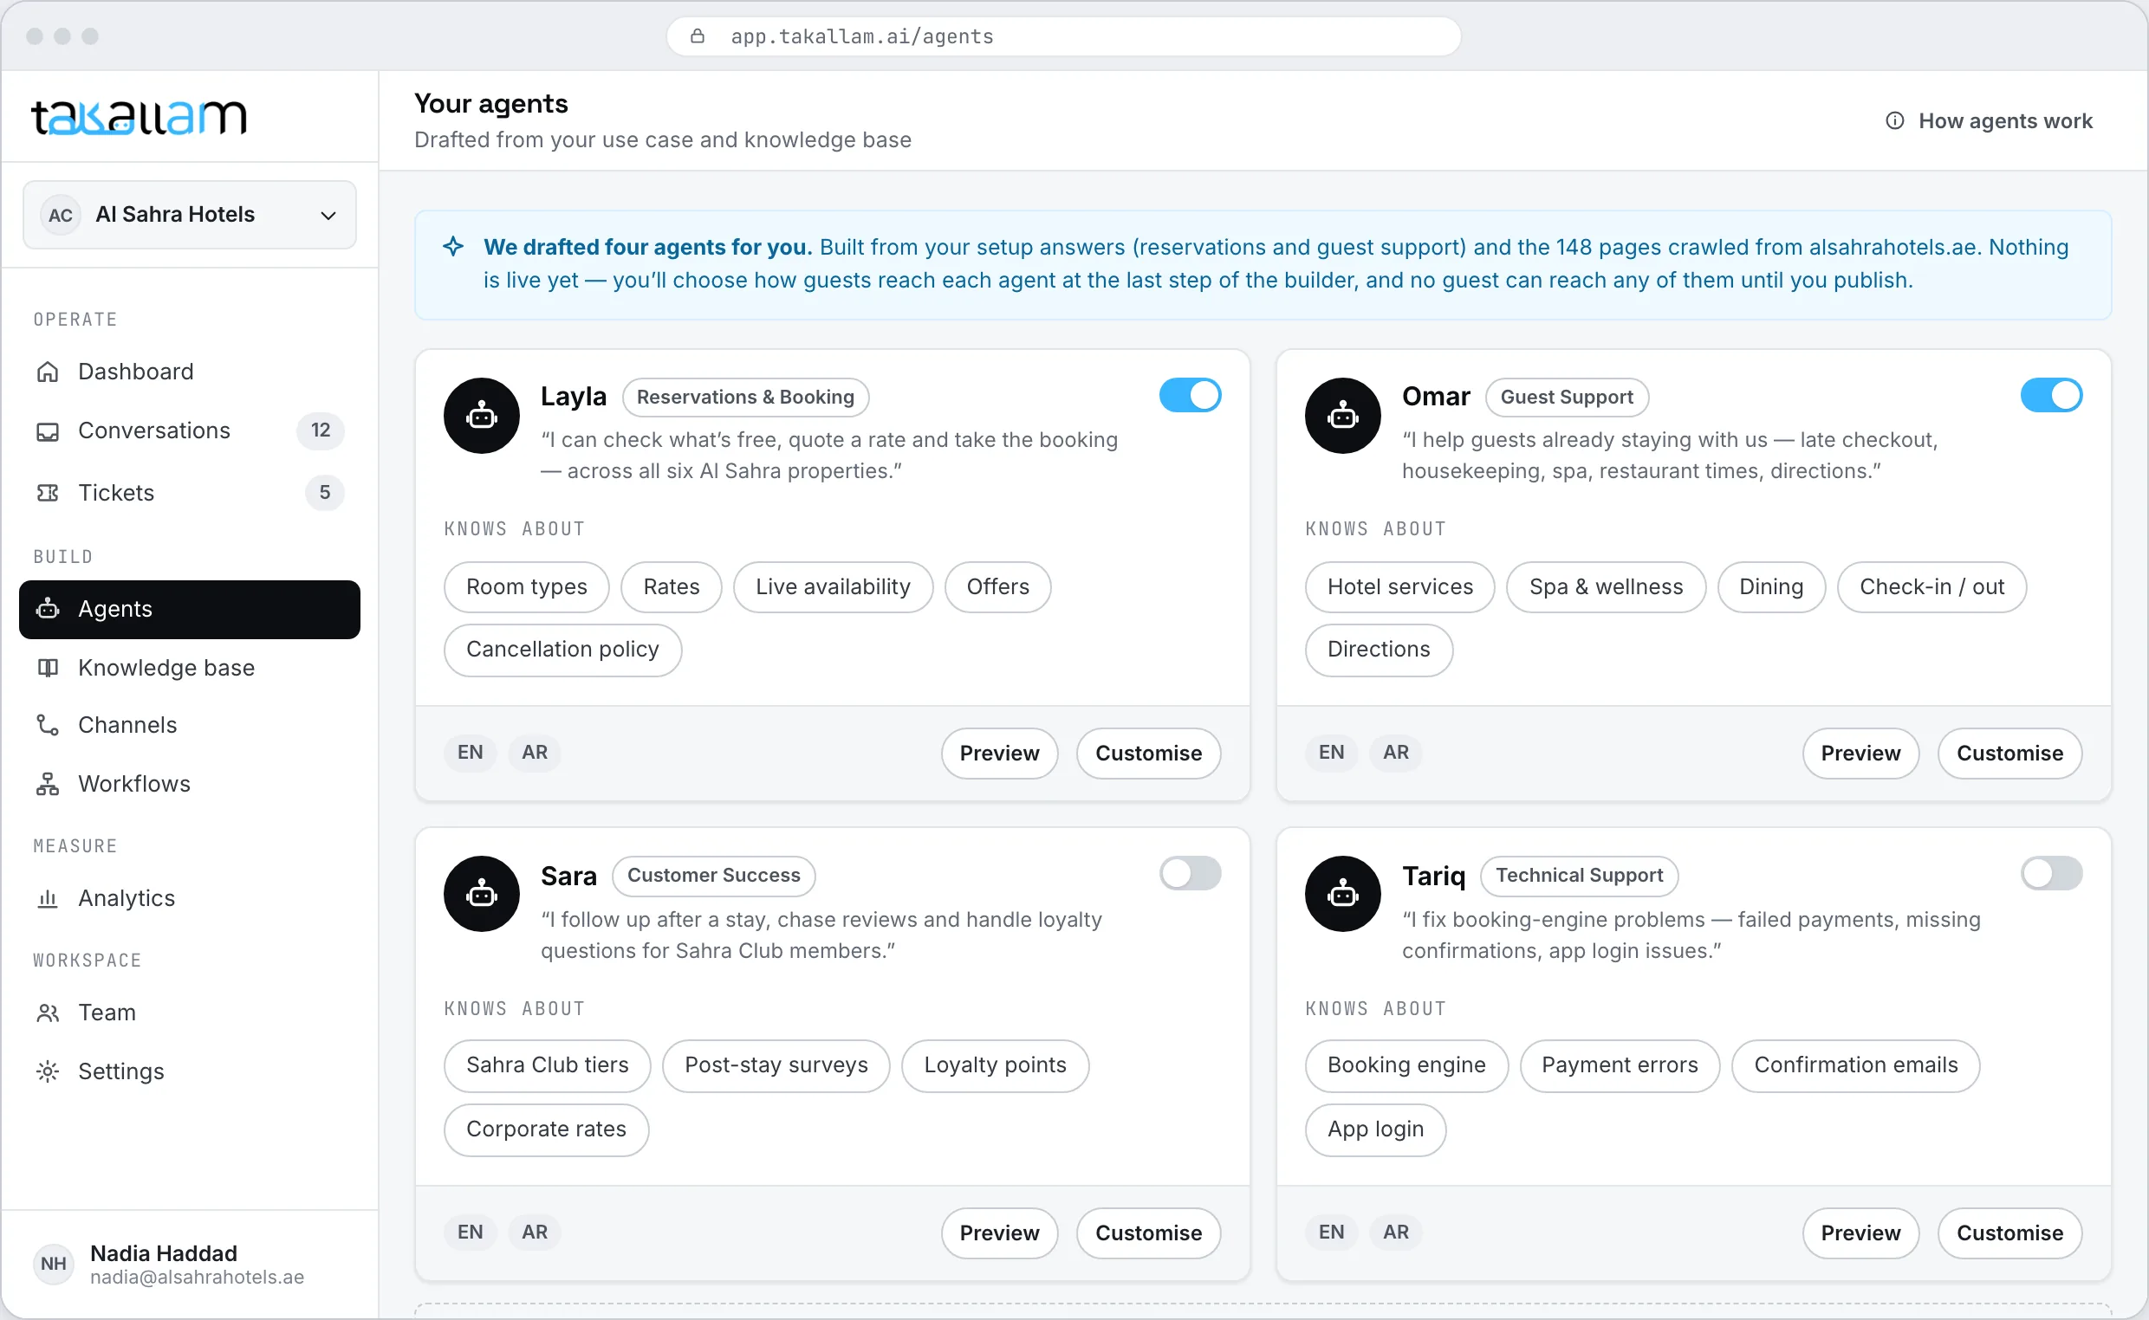The image size is (2149, 1320).
Task: Disable the Layla agent toggle
Action: (1191, 396)
